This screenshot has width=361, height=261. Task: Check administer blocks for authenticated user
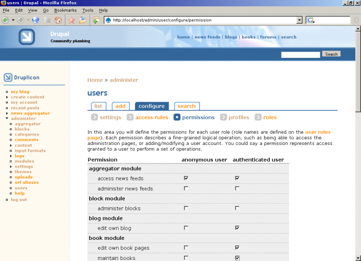click(237, 208)
